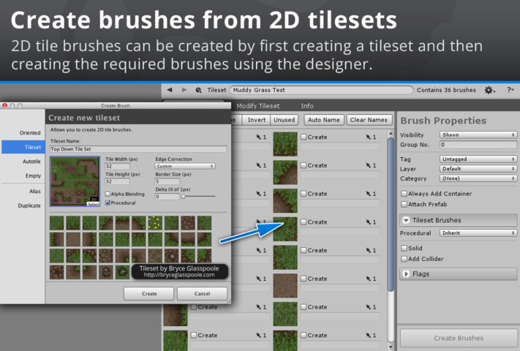This screenshot has width=520, height=351.
Task: Click the Auto Name button
Action: pos(324,120)
